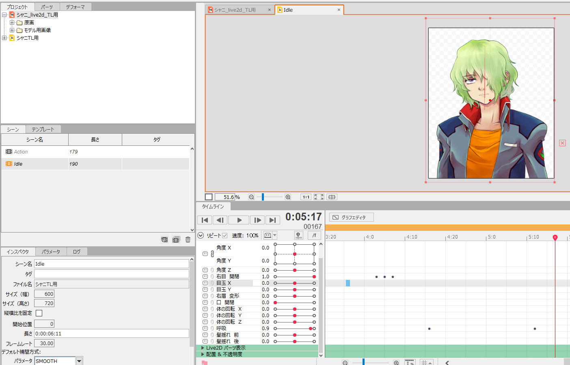Select the Idle scene row
570x365 pixels.
pyautogui.click(x=95, y=164)
